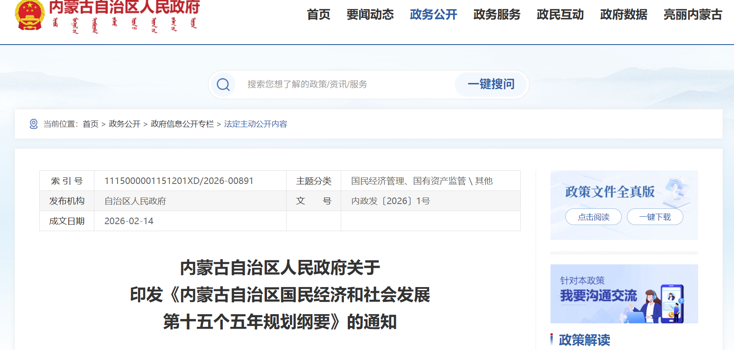Open 法定主动公开内容 breadcrumb link
Screen dimensions: 734x350
(x=256, y=124)
